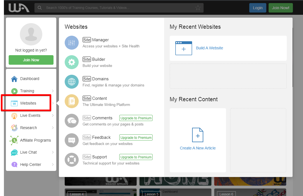Open the Build A Website link
Viewport: 303px width, 196px height.
pyautogui.click(x=209, y=48)
